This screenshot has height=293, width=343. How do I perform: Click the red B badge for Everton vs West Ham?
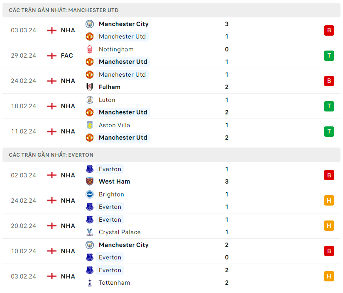[x=329, y=175]
